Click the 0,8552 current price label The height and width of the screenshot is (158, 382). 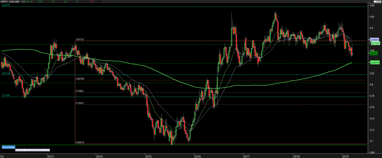(x=374, y=53)
